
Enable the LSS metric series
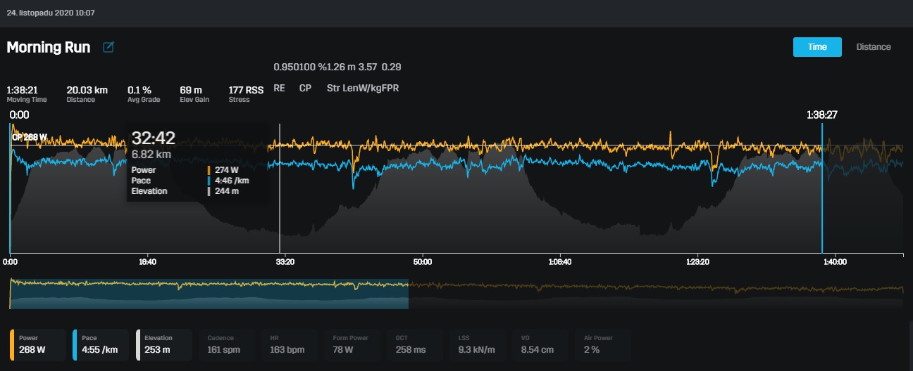[477, 345]
